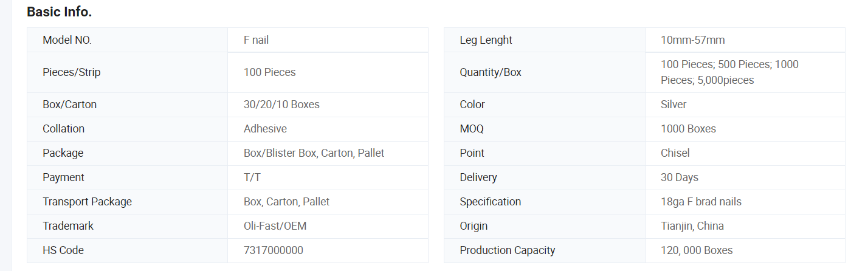Click 'Box/Blister Box, Carton, Pallet' text
The height and width of the screenshot is (271, 851).
click(314, 153)
